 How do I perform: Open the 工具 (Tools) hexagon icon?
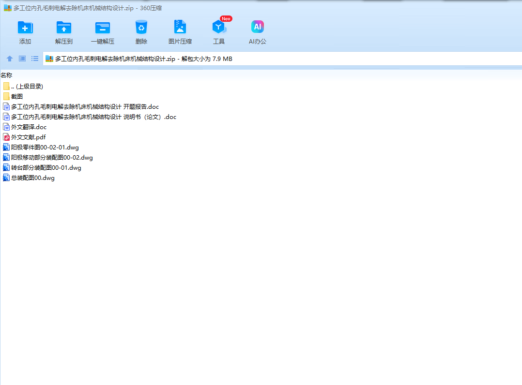coord(219,28)
